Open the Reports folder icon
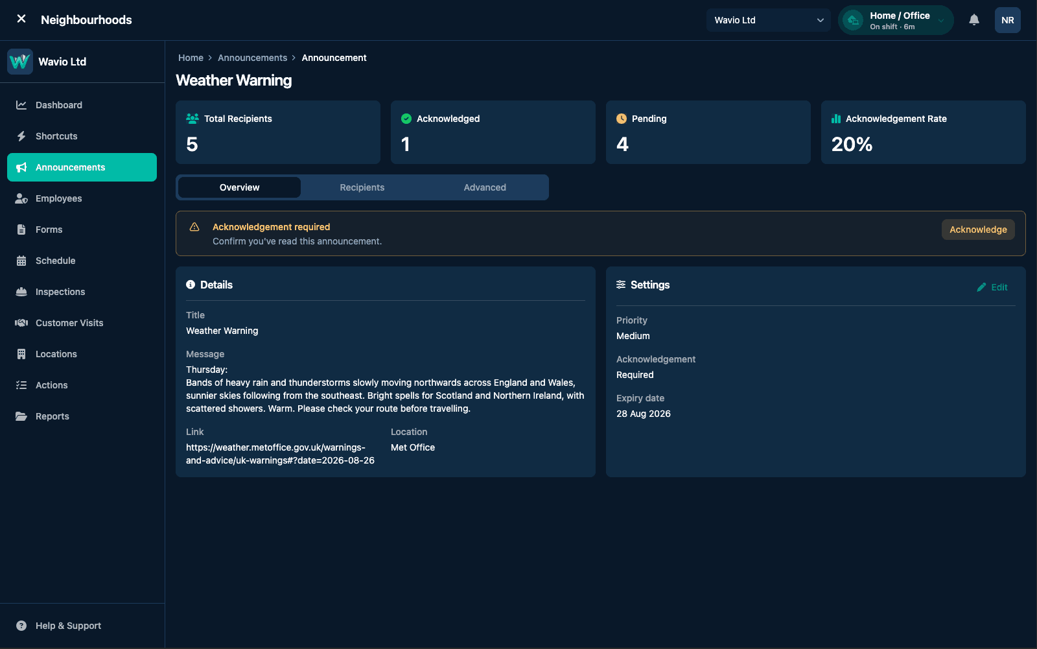This screenshot has width=1037, height=649. (21, 416)
